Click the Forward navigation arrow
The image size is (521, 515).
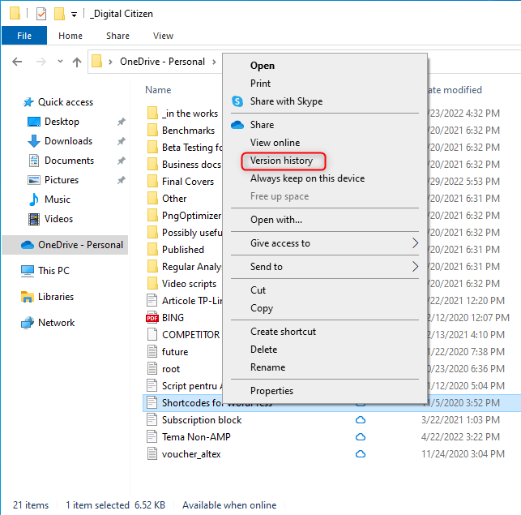[x=41, y=62]
